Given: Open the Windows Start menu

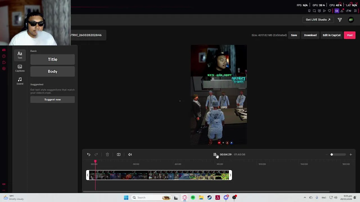Looking at the screenshot, I should coord(126,198).
